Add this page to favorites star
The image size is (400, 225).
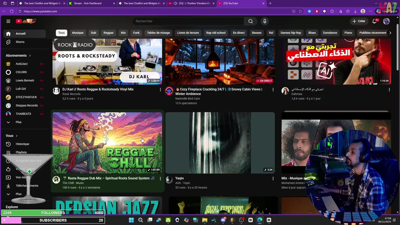tap(300, 11)
